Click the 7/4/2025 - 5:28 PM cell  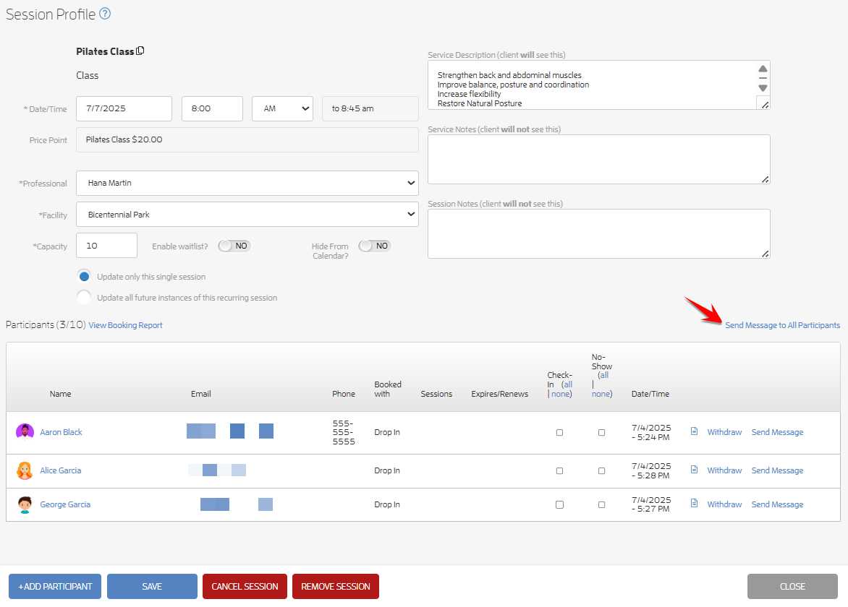click(651, 471)
